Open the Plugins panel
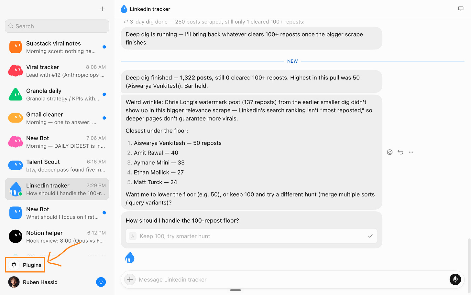The height and width of the screenshot is (295, 471). pyautogui.click(x=25, y=265)
